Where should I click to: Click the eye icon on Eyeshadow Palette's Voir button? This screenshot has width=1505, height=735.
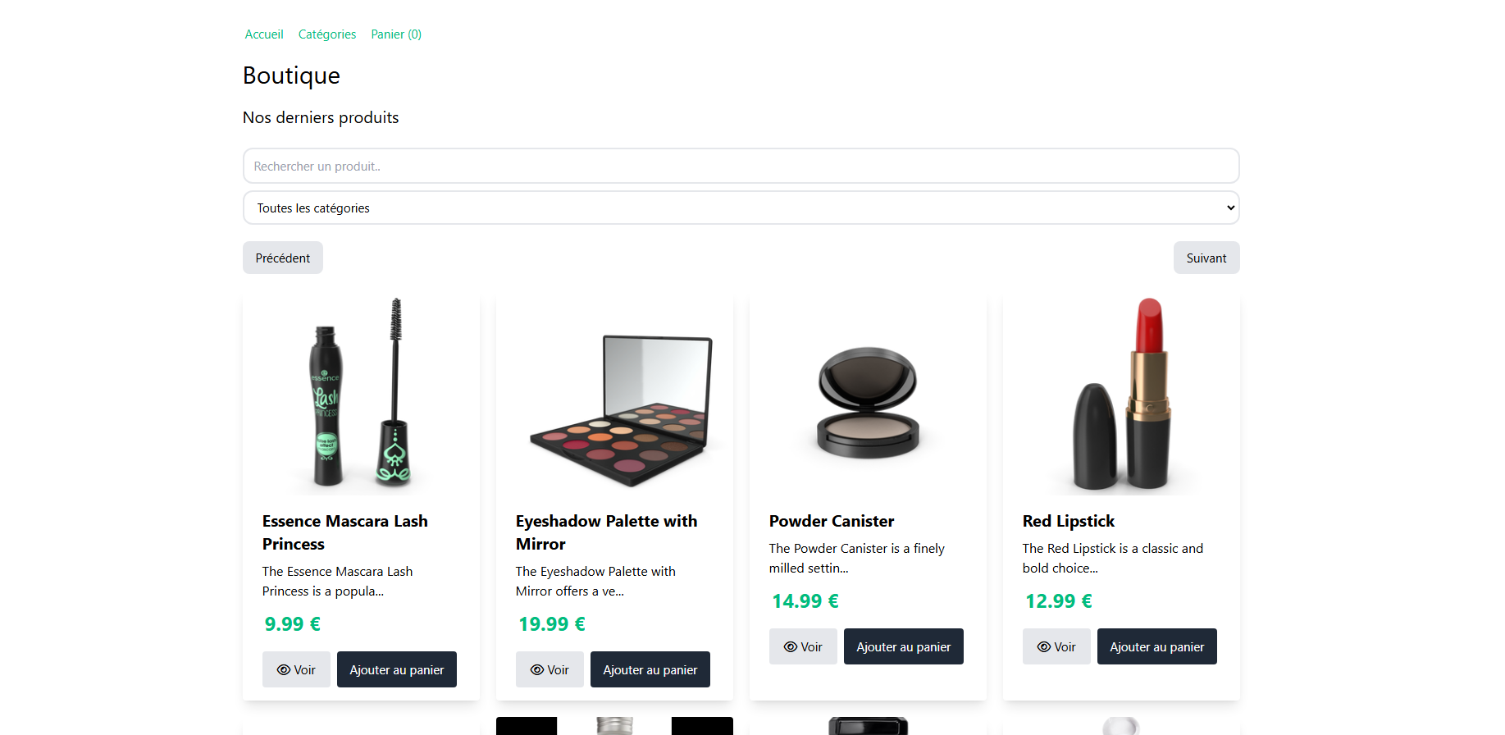click(536, 669)
